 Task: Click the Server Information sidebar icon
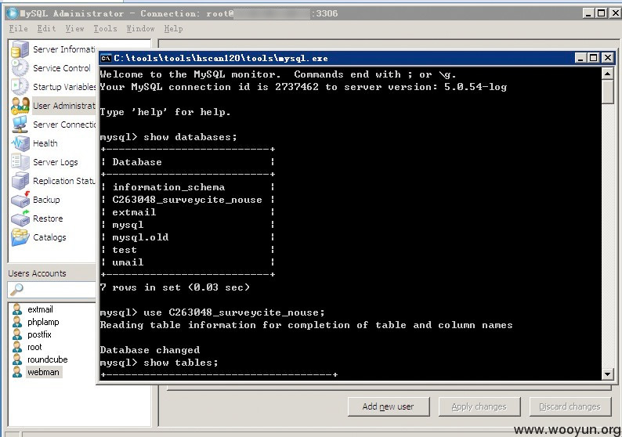20,49
